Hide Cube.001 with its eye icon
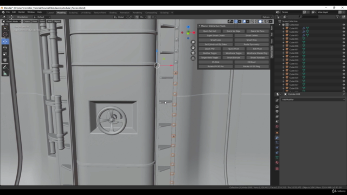This screenshot has width=347, height=195. (x=344, y=28)
